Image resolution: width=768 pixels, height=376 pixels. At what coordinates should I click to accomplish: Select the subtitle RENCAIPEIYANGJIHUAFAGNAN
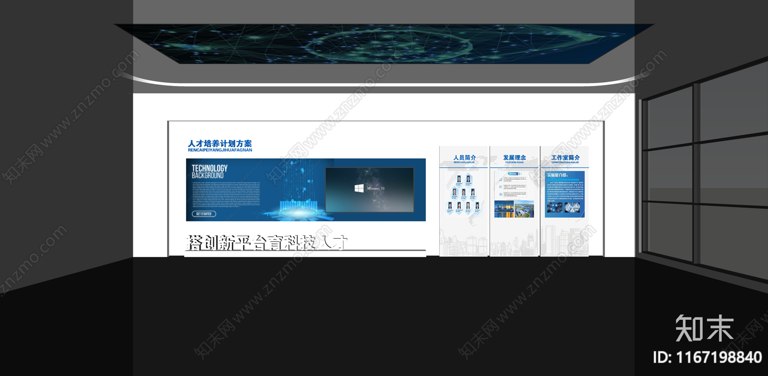click(220, 150)
